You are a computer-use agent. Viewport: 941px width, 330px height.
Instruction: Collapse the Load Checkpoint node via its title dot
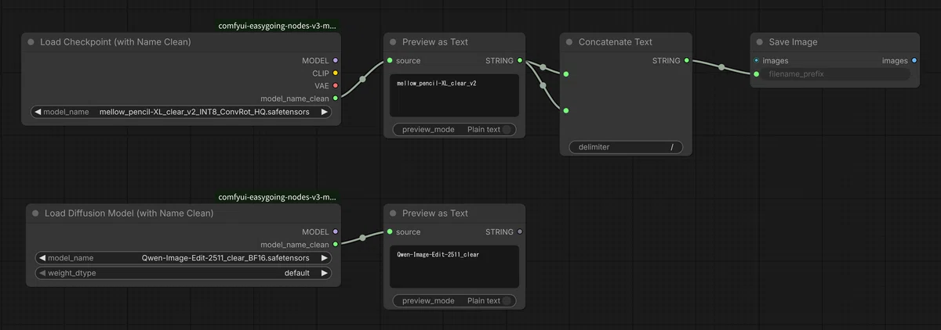(x=31, y=42)
